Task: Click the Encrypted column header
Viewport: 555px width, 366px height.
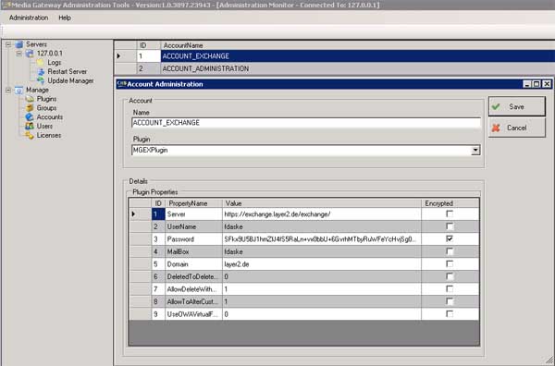Action: point(450,203)
